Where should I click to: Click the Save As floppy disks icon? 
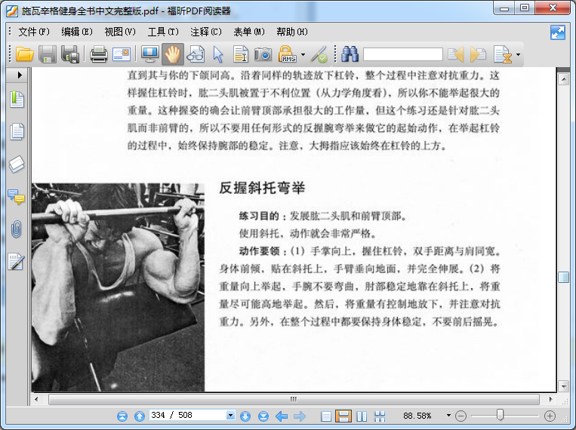[x=70, y=54]
